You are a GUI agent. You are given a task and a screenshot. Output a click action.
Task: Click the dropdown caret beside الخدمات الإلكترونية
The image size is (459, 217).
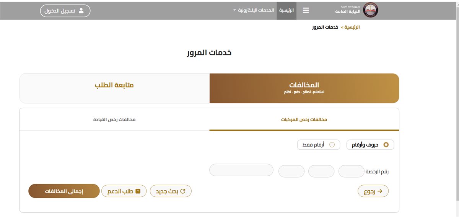tap(235, 11)
